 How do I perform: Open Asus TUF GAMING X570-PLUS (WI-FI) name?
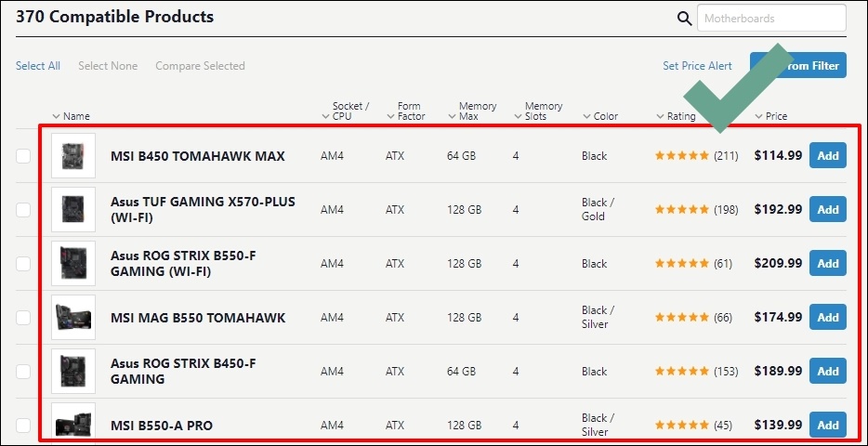[x=203, y=210]
